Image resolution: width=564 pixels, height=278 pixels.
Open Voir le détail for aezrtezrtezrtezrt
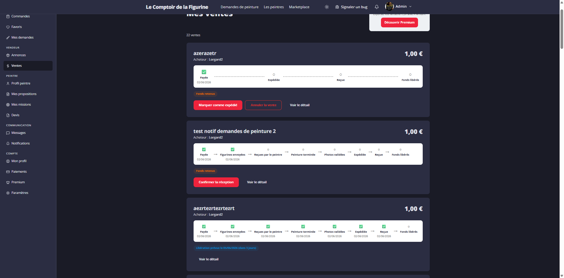tap(209, 259)
